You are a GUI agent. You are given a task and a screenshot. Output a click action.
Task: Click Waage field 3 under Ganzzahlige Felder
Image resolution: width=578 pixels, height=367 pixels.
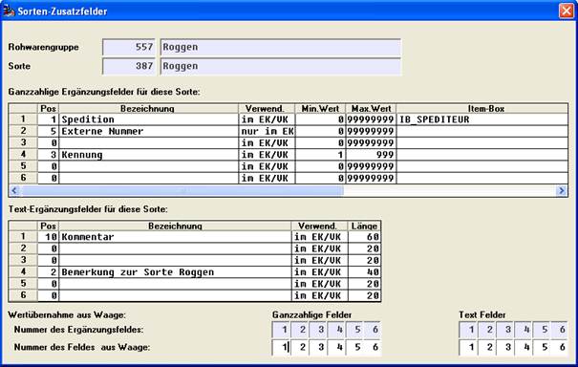[x=318, y=347]
